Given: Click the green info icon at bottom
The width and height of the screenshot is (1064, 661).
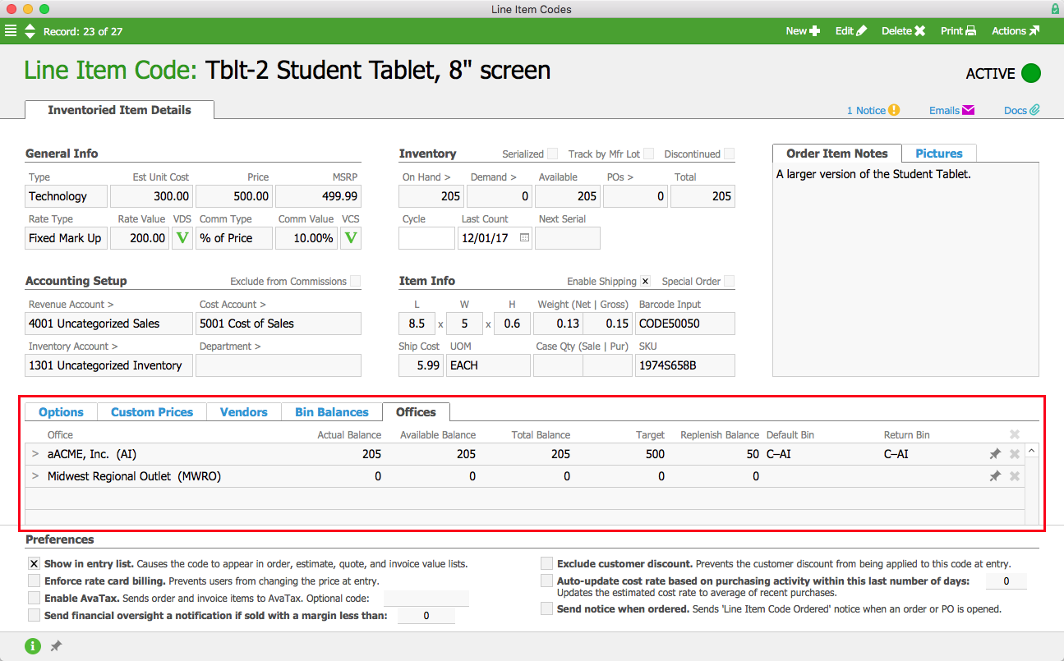Looking at the screenshot, I should 32,646.
